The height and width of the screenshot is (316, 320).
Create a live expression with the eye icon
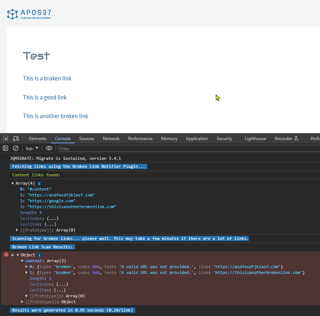(x=49, y=148)
